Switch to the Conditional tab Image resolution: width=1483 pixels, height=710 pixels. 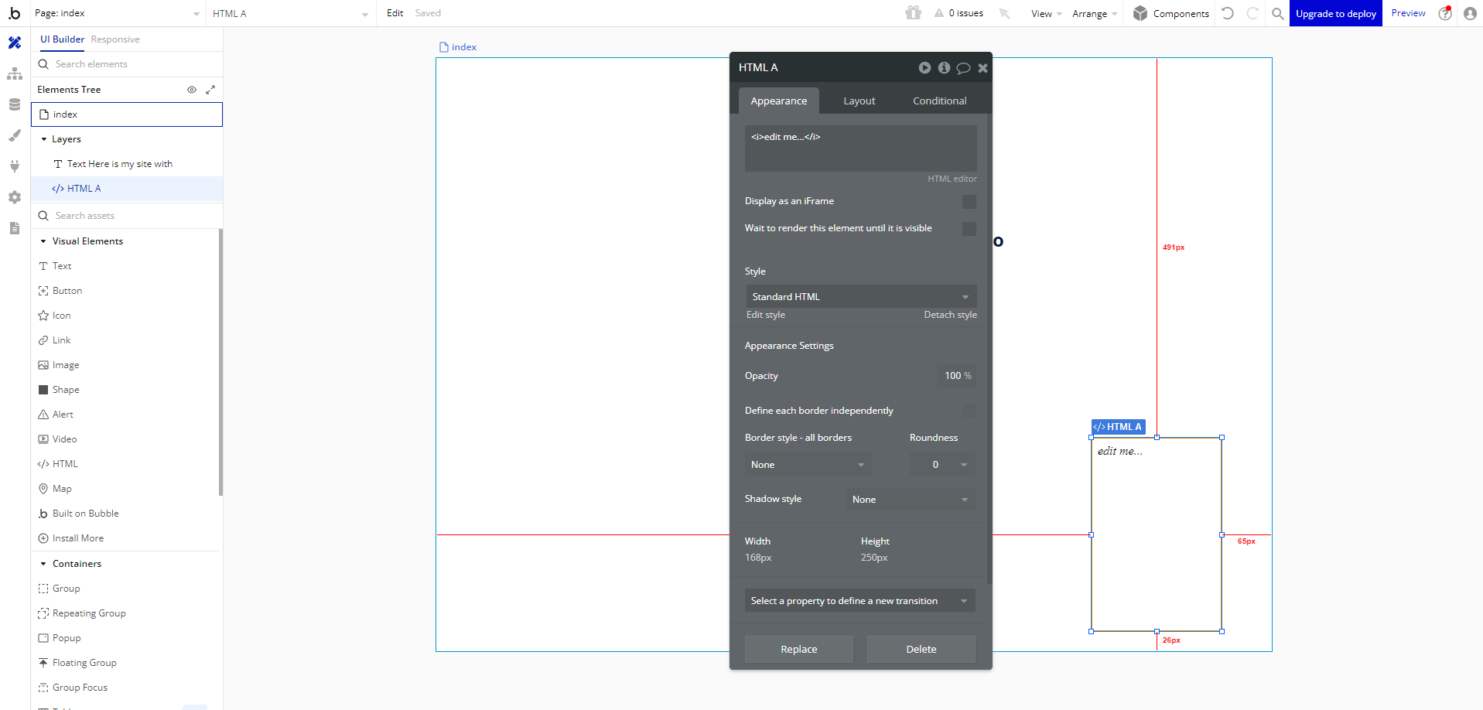(939, 101)
